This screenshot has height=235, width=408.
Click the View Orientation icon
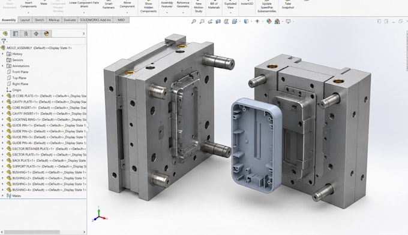coord(235,22)
